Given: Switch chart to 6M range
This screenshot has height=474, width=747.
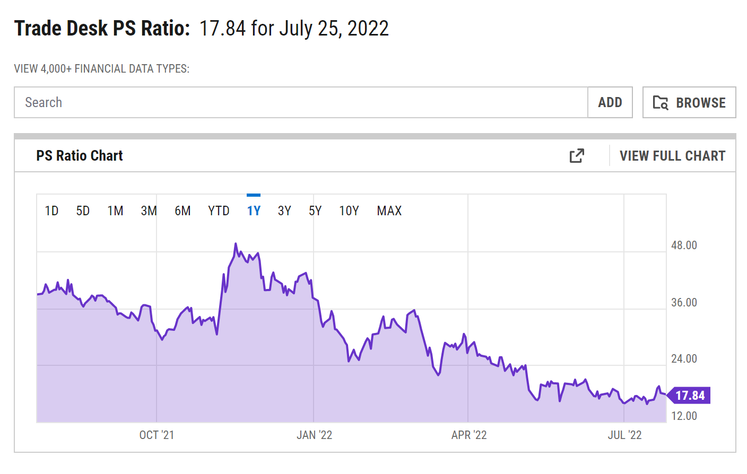Looking at the screenshot, I should point(183,211).
